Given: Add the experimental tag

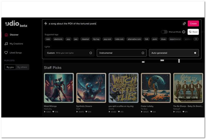Looking at the screenshot, I should [x=175, y=39].
